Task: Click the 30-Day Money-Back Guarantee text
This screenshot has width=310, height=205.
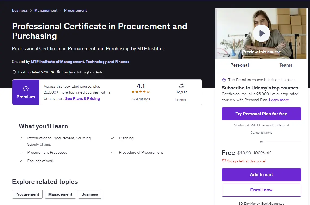Action: [x=261, y=203]
